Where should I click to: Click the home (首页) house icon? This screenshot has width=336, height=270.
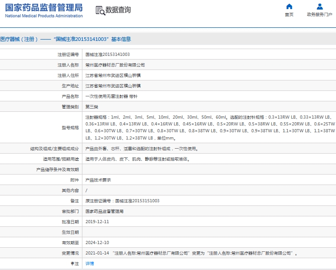[289, 6]
